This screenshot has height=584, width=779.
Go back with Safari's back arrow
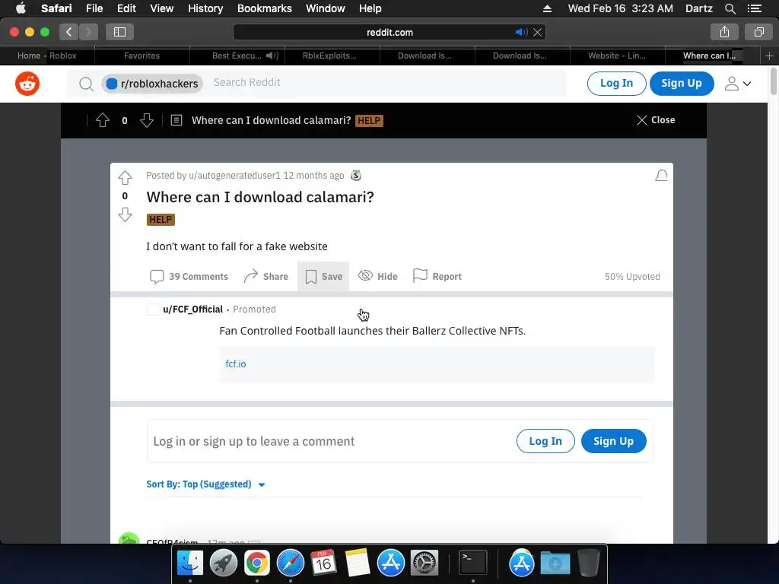click(x=69, y=32)
